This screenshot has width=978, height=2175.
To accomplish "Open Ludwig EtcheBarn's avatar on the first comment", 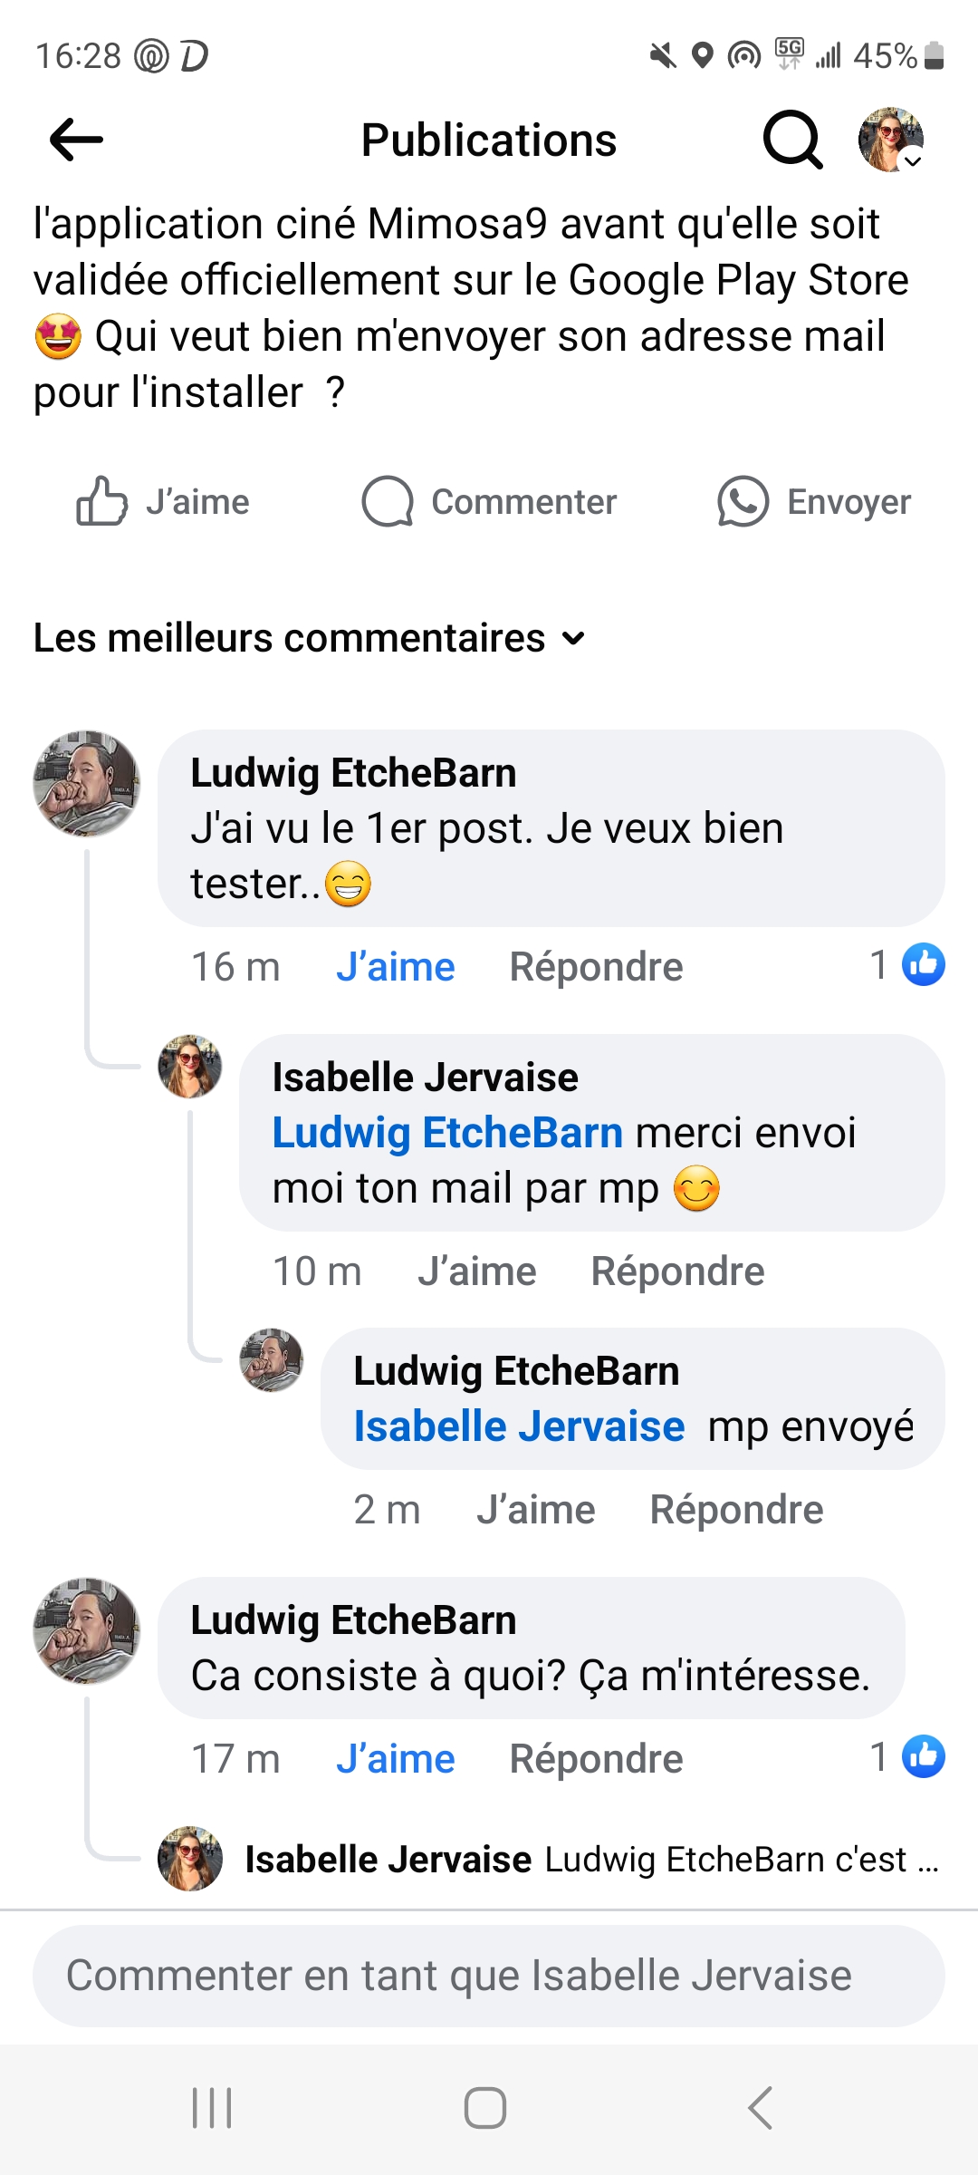I will (87, 783).
